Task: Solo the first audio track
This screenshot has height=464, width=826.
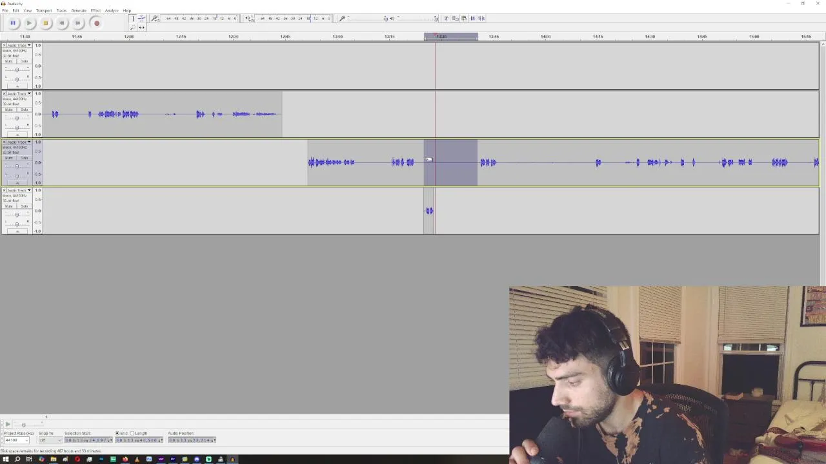Action: [24, 61]
